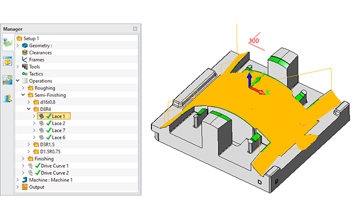This screenshot has height=219, width=355.
Task: Collapse the Semi-Finishing folder
Action: point(23,95)
